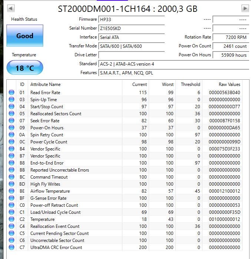Screen dimensions: 251x259
Task: Click raw value 001000000012
Action: [x=225, y=219]
